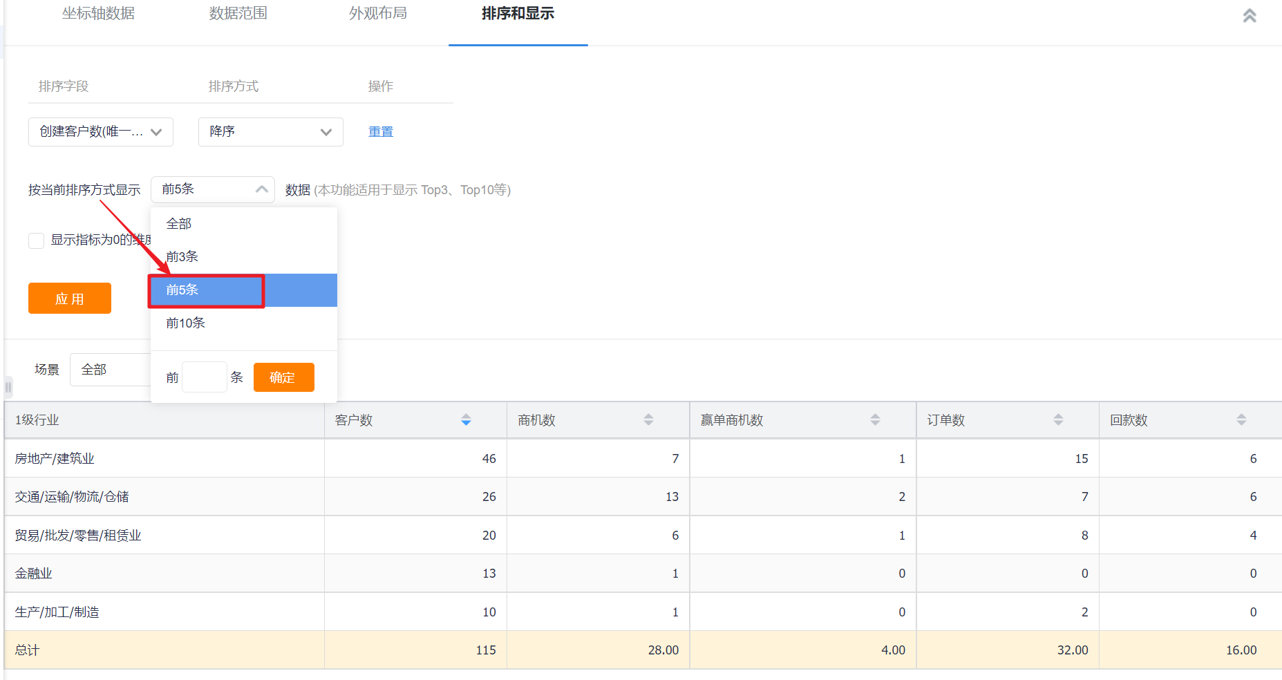This screenshot has height=680, width=1282.
Task: Switch to the 坐标轴数据 tab
Action: pyautogui.click(x=98, y=13)
